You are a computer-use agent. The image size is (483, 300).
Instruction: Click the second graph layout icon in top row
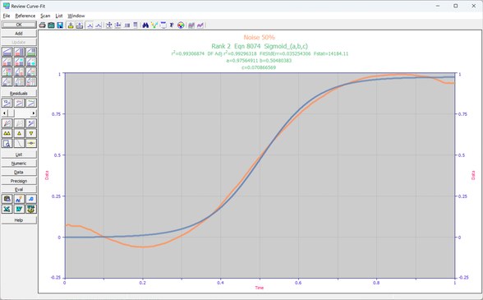[x=19, y=52]
